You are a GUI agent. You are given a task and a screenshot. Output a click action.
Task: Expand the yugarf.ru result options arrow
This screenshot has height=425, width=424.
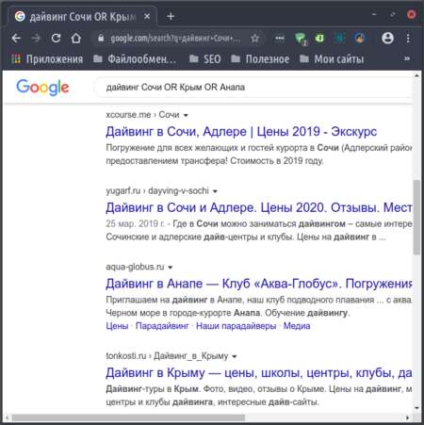coord(215,191)
